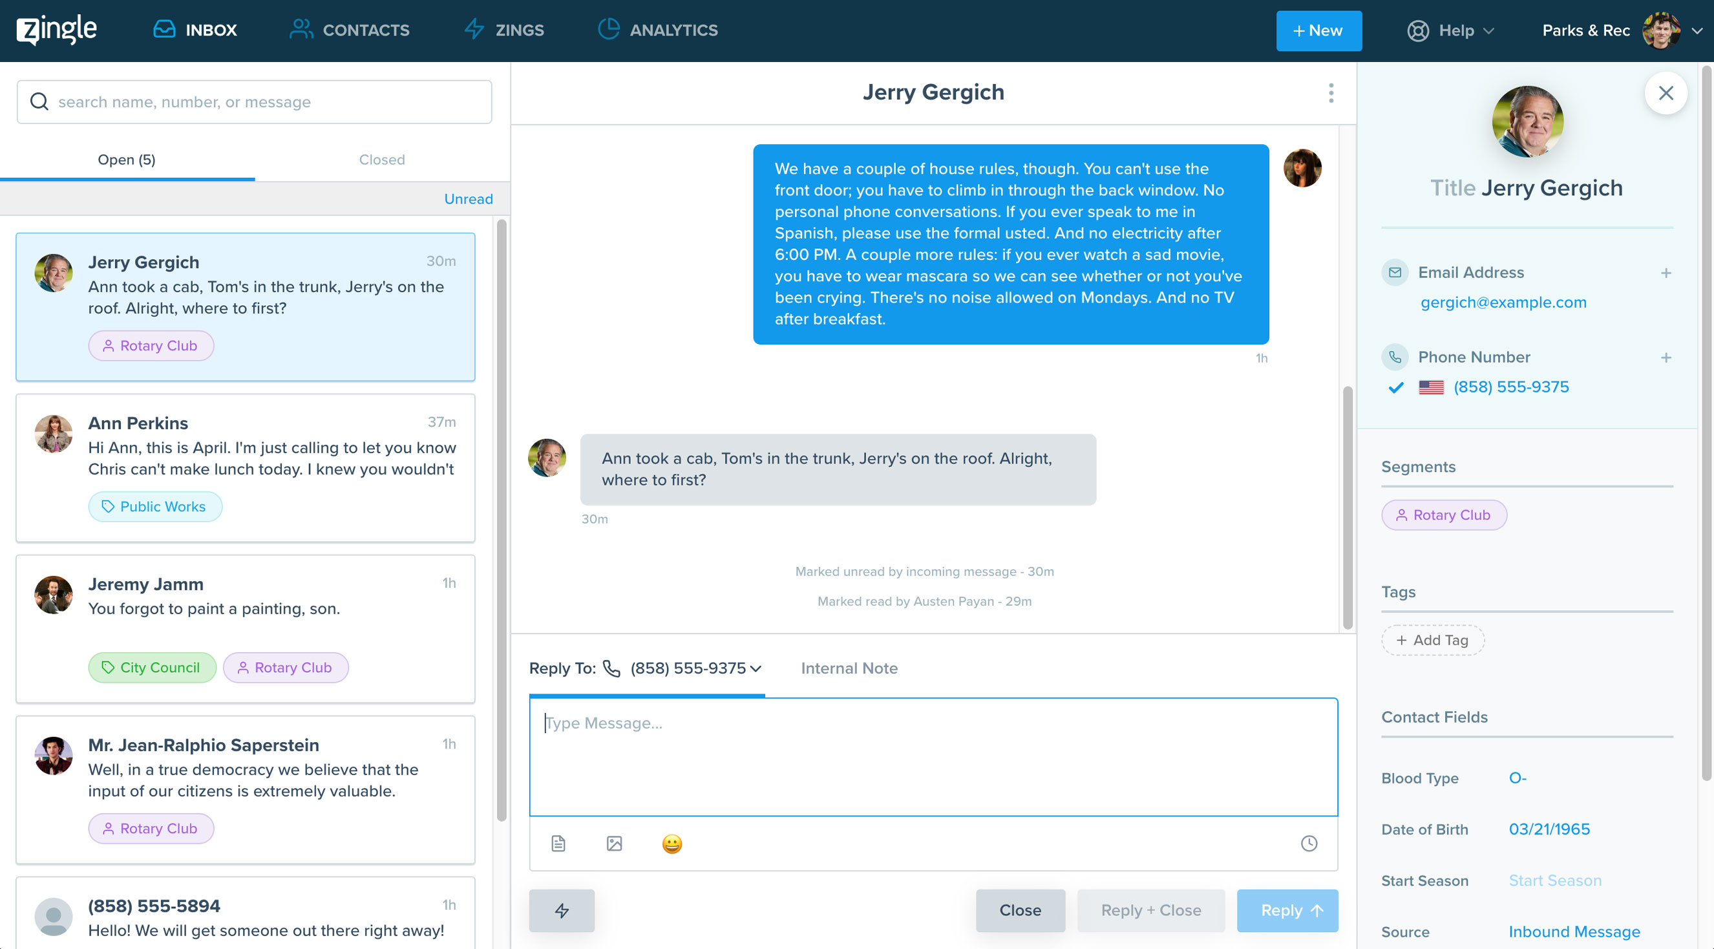Click the + New button

1318,30
